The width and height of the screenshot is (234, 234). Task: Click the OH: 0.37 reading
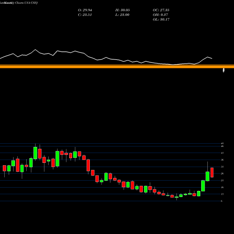pyautogui.click(x=161, y=15)
